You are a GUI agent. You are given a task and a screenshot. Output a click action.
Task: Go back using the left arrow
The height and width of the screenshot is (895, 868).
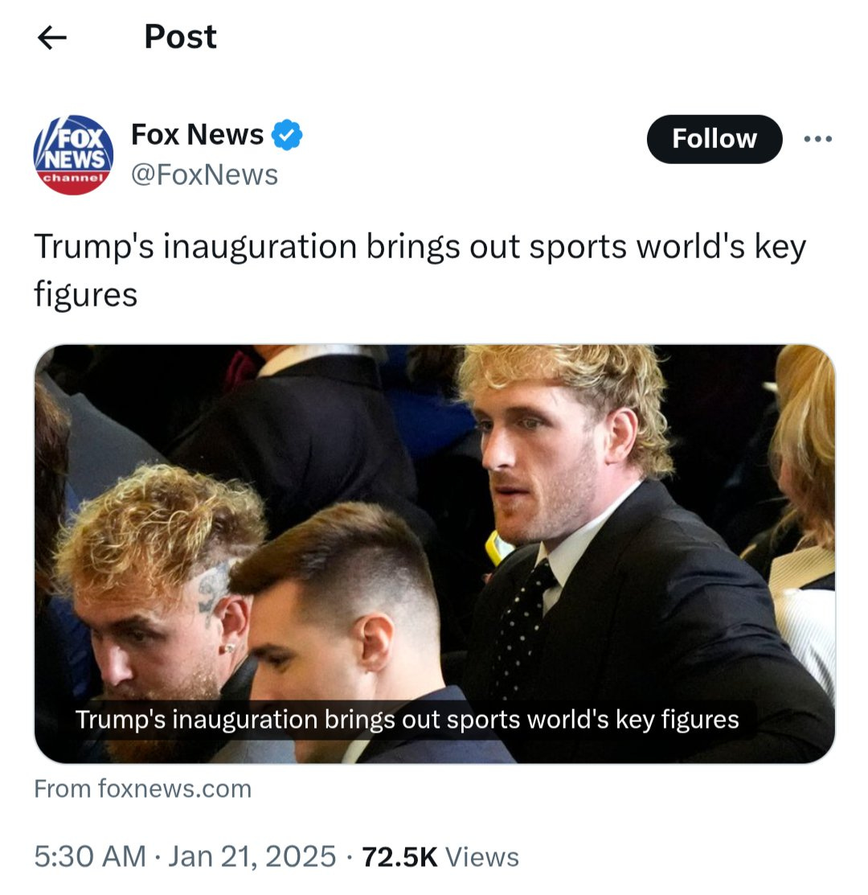coord(52,38)
